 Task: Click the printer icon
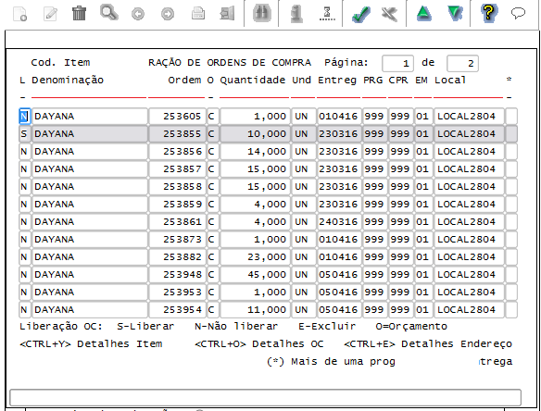198,14
